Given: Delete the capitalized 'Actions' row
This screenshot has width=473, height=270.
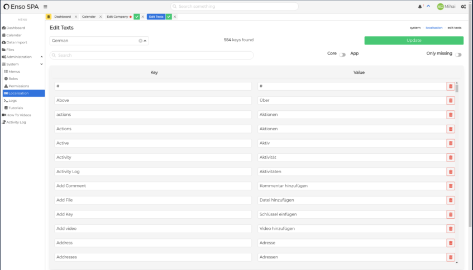Looking at the screenshot, I should point(451,129).
